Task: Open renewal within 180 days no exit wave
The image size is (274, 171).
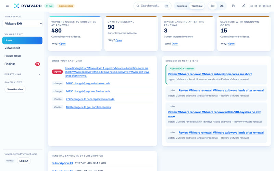Action: [214, 114]
